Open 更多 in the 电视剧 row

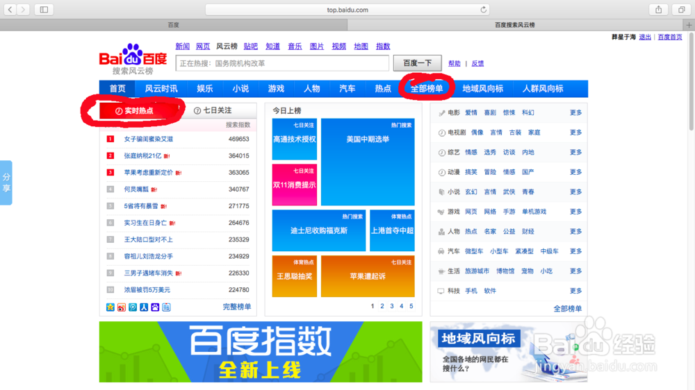point(575,133)
